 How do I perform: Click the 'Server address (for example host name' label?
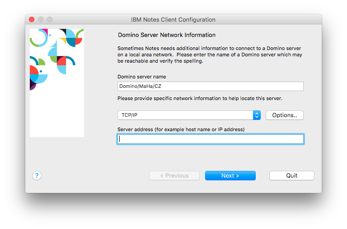pos(181,129)
